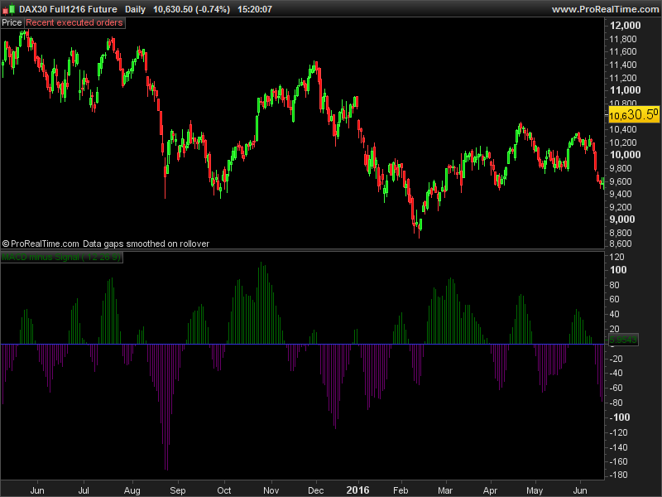This screenshot has width=662, height=497.
Task: Click the Aug date on time axis
Action: pos(132,490)
